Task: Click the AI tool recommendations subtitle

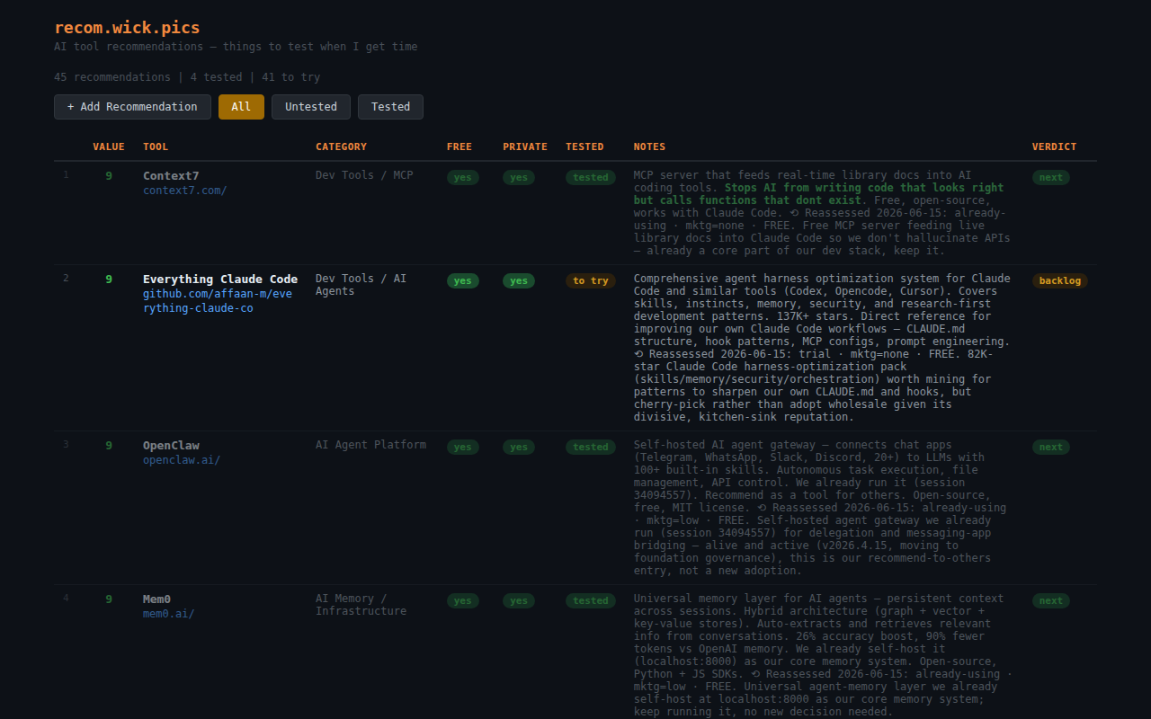Action: coord(236,47)
